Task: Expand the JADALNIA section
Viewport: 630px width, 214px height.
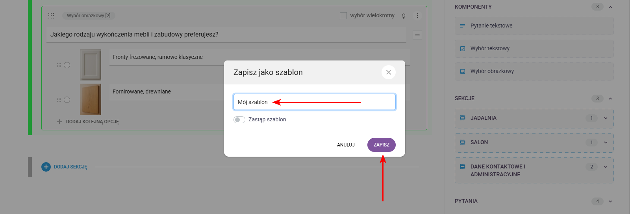Action: pyautogui.click(x=606, y=118)
